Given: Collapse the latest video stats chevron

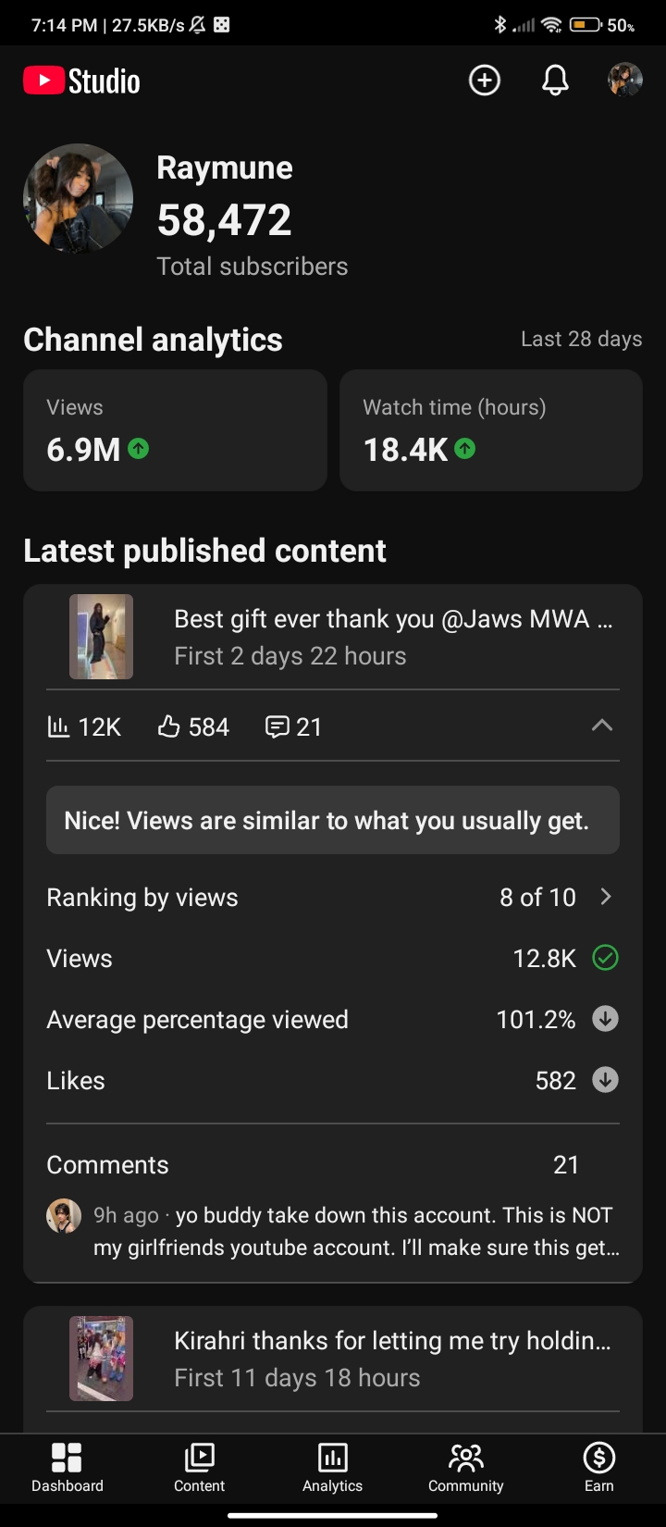Looking at the screenshot, I should click(x=602, y=726).
